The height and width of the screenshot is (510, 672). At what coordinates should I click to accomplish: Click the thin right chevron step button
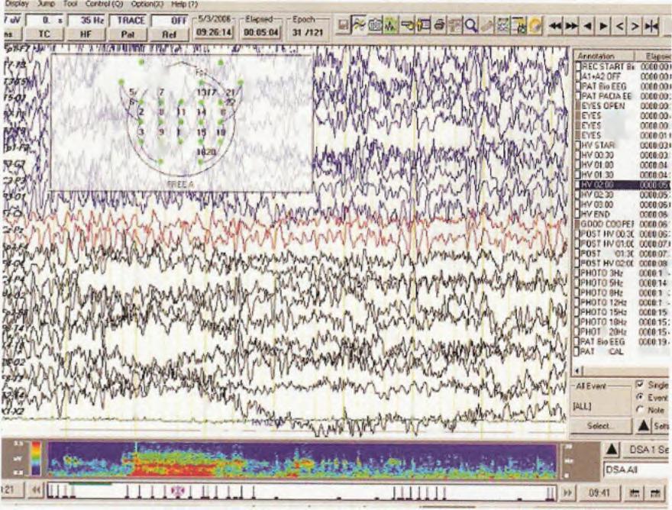pyautogui.click(x=635, y=26)
